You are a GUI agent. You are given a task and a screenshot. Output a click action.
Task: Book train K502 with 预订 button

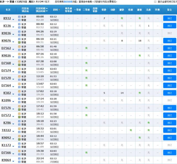tap(170, 93)
